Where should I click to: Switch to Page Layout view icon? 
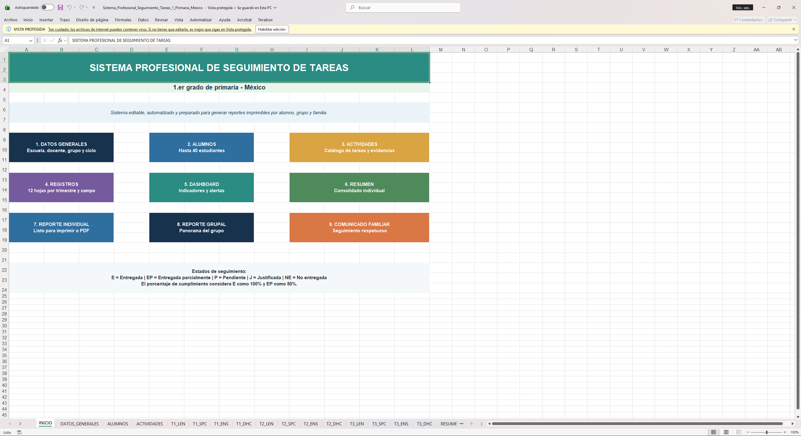point(726,432)
